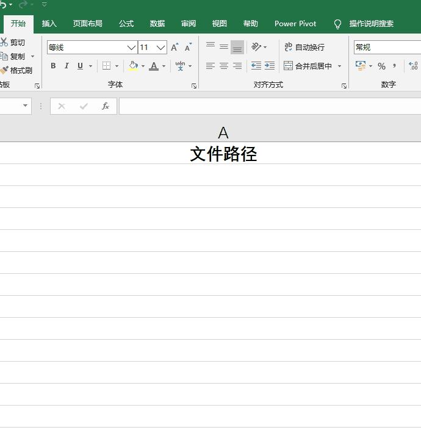Click inside the formula bar
Screen dimensions: 421x444
pyautogui.click(x=270, y=106)
